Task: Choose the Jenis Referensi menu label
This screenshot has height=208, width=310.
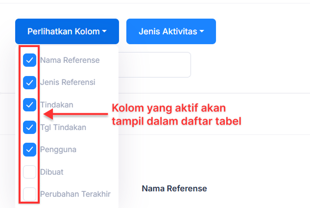Action: 68,82
